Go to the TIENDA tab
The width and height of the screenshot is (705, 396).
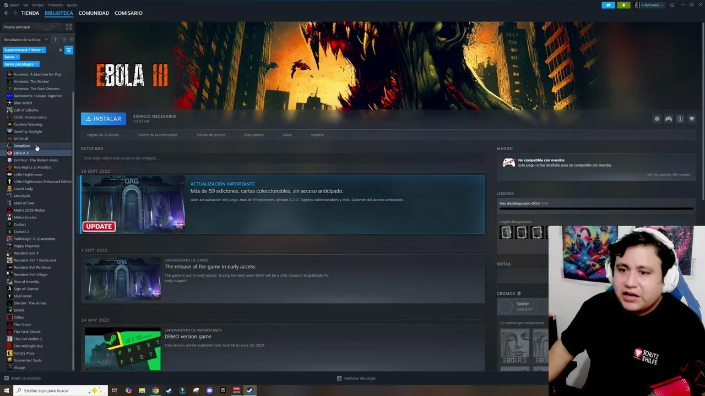coord(30,13)
